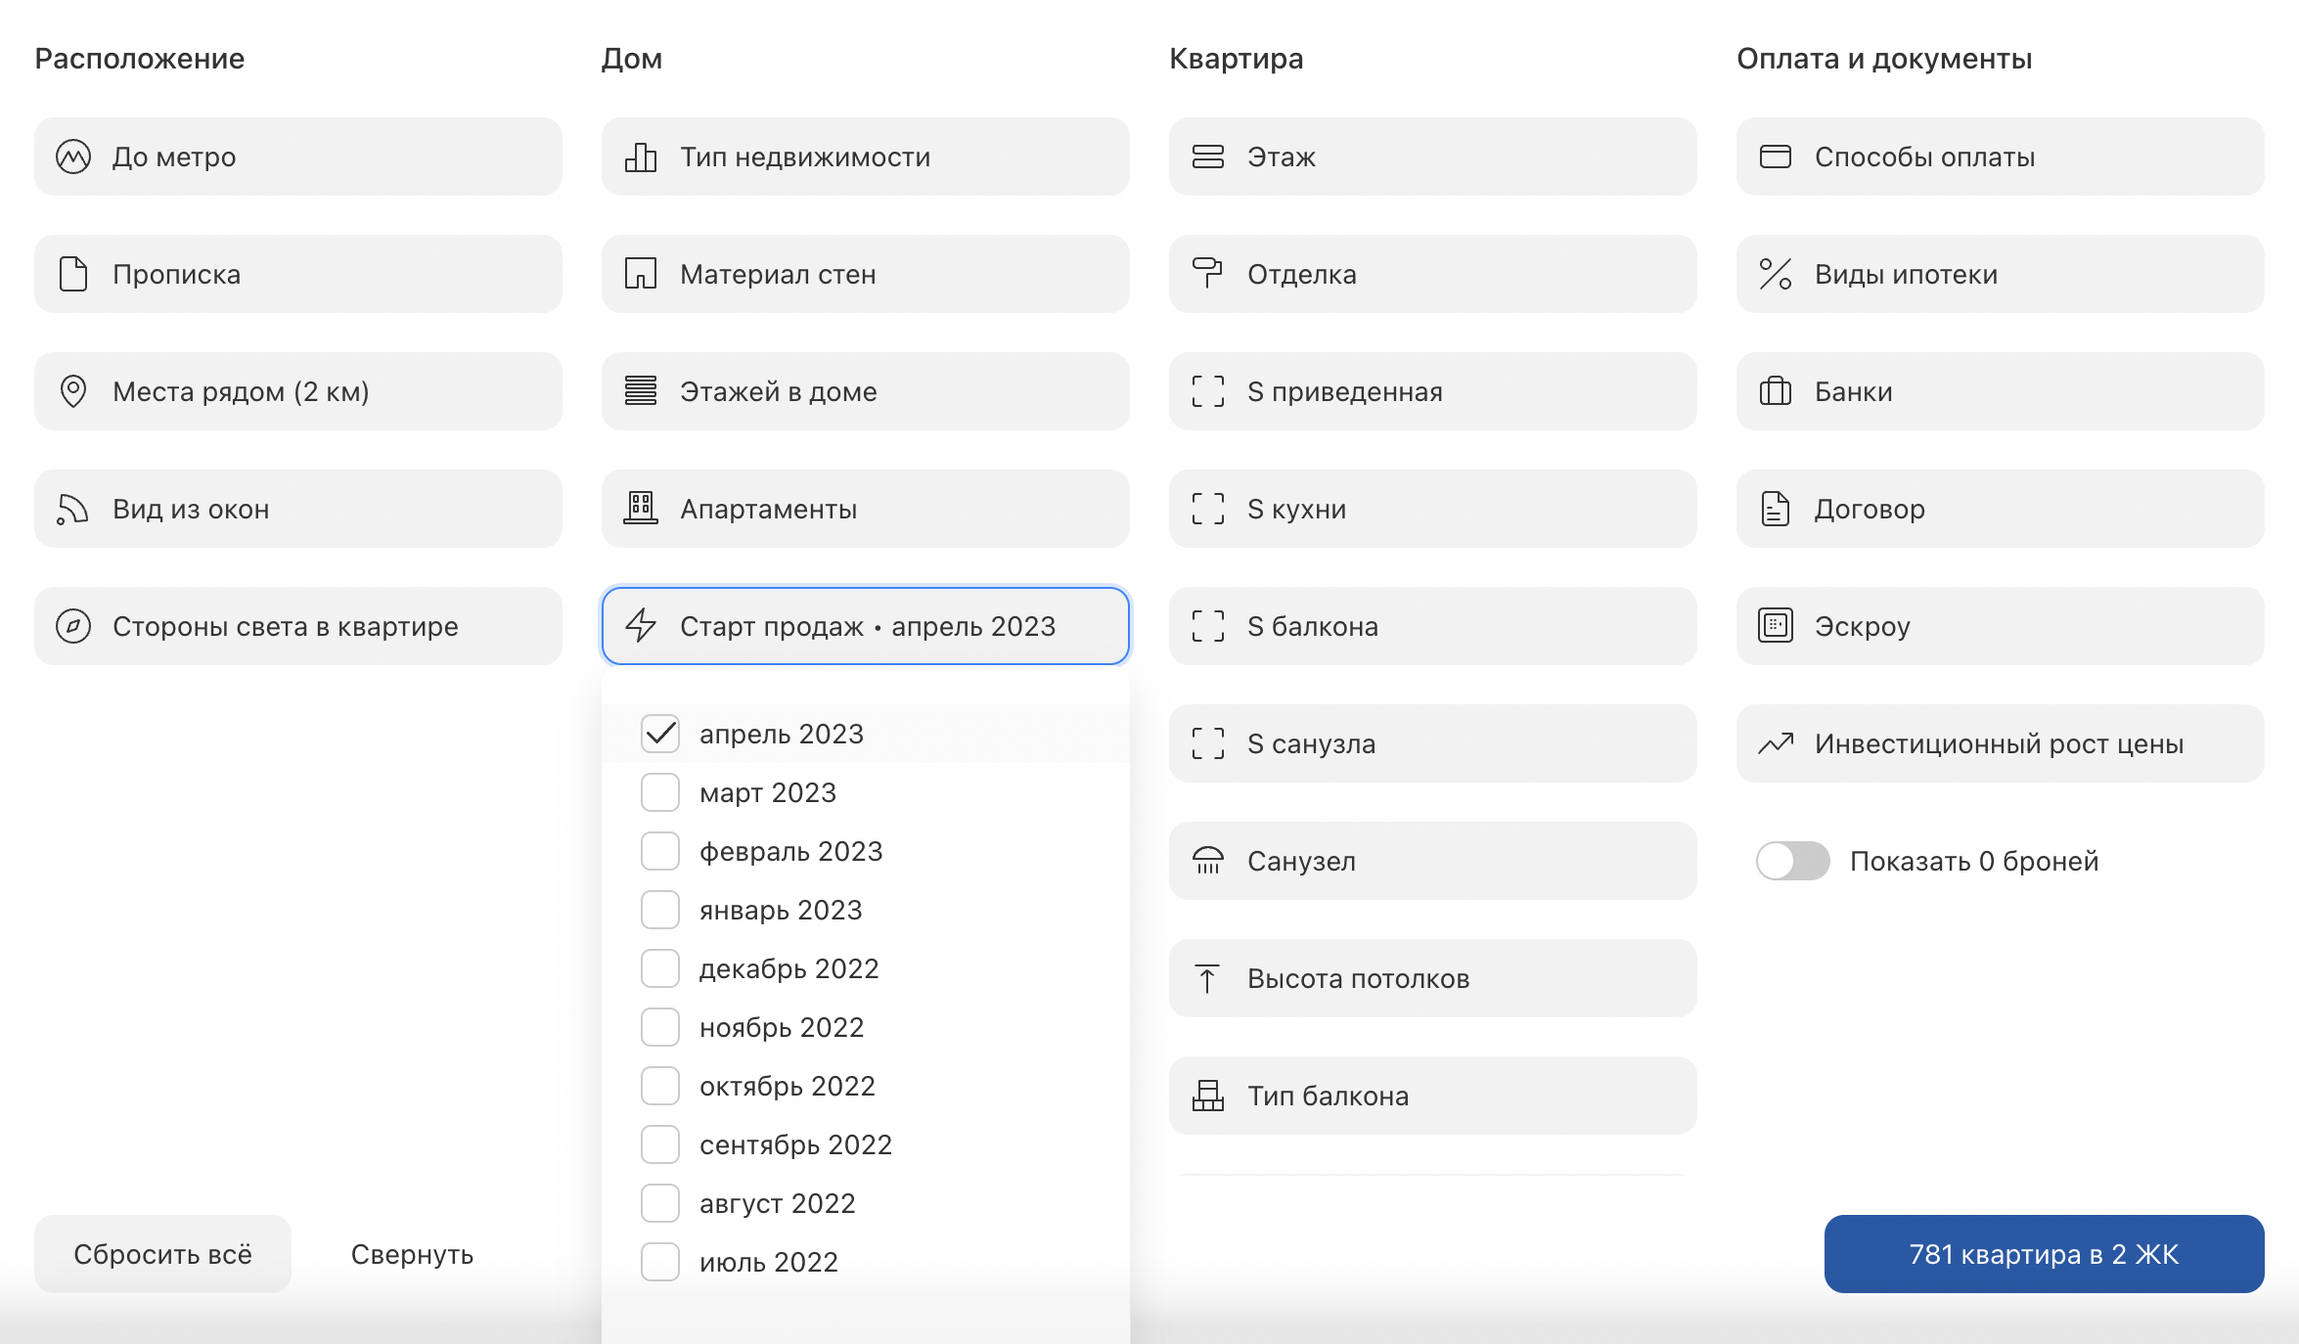Click the balcony icon of Тип балкона
The height and width of the screenshot is (1344, 2299).
(1208, 1096)
